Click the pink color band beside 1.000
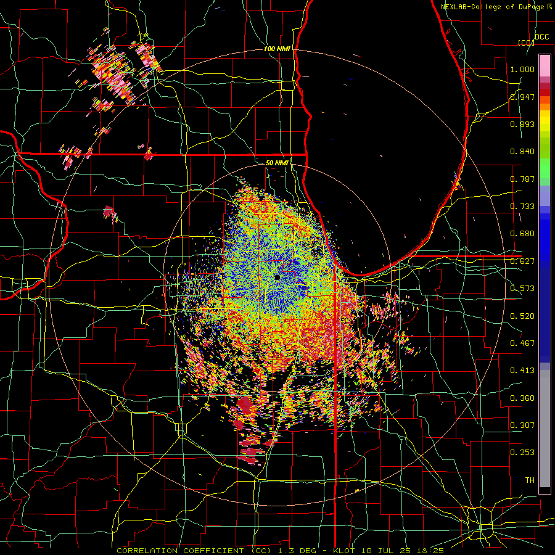Image resolution: width=555 pixels, height=555 pixels. (x=545, y=65)
